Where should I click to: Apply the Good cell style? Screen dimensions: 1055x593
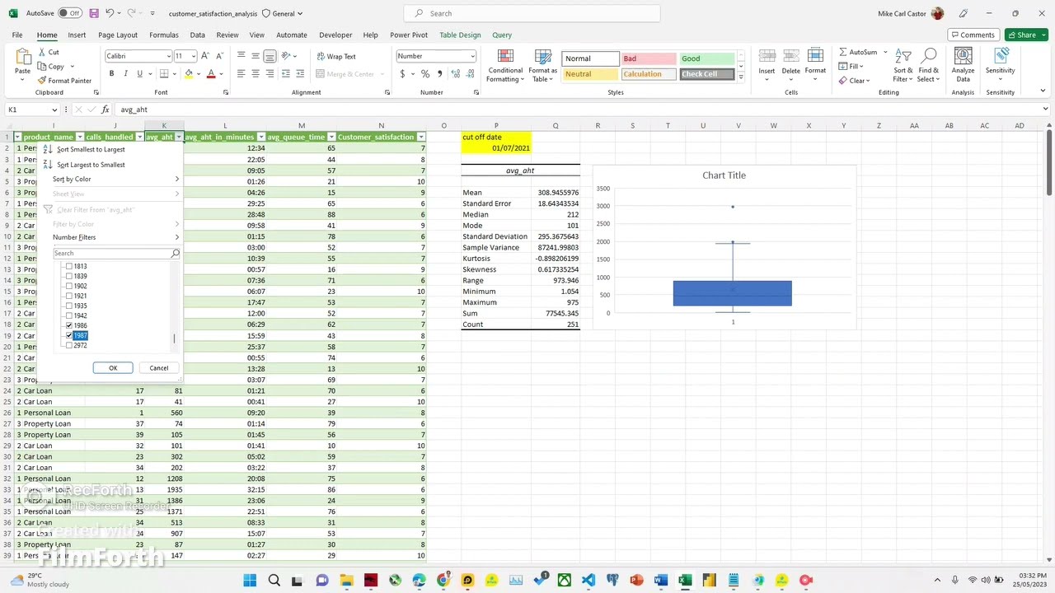(707, 58)
